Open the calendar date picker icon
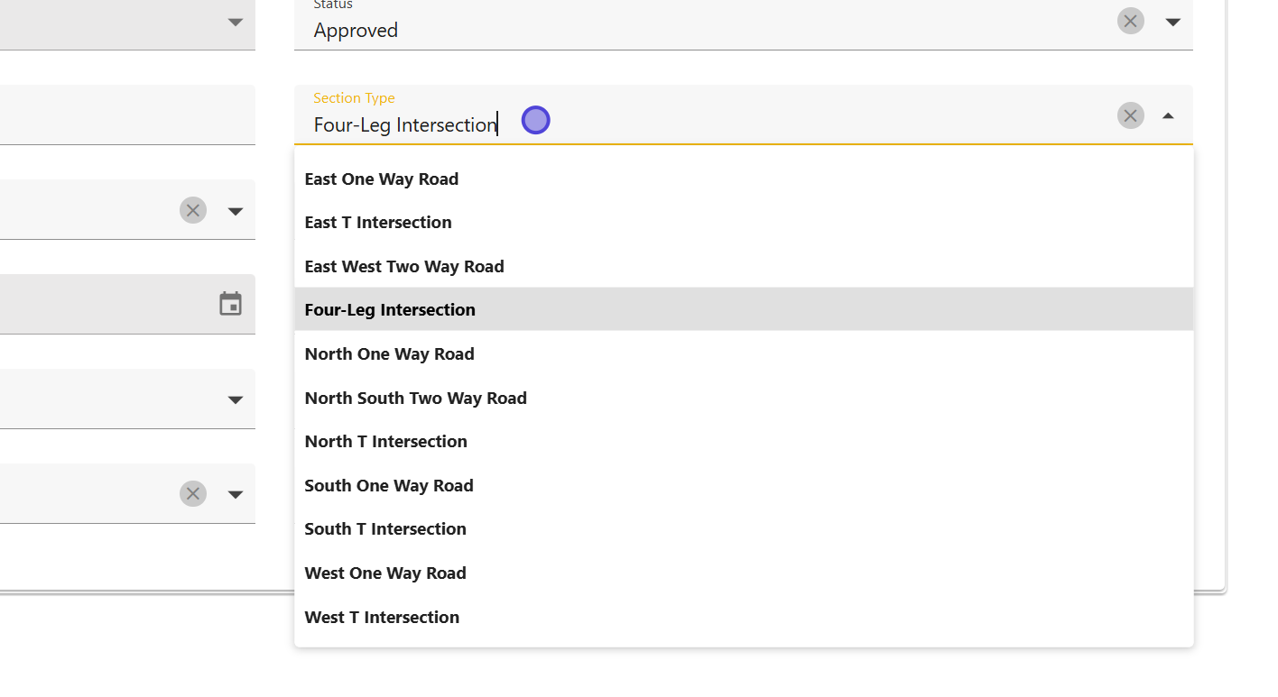 (230, 304)
